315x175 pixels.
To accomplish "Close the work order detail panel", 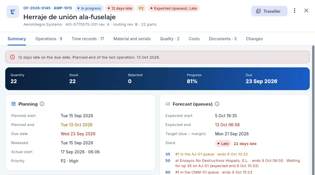I will [x=306, y=11].
